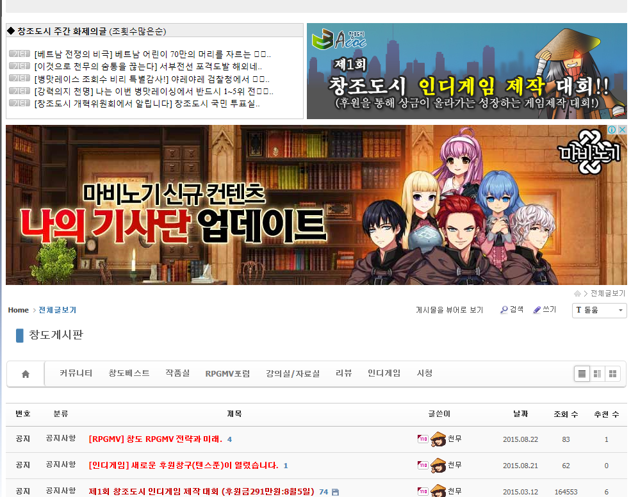The height and width of the screenshot is (497, 631).
Task: Click author name 천무 in the 텐스푼 notice row
Action: 455,465
